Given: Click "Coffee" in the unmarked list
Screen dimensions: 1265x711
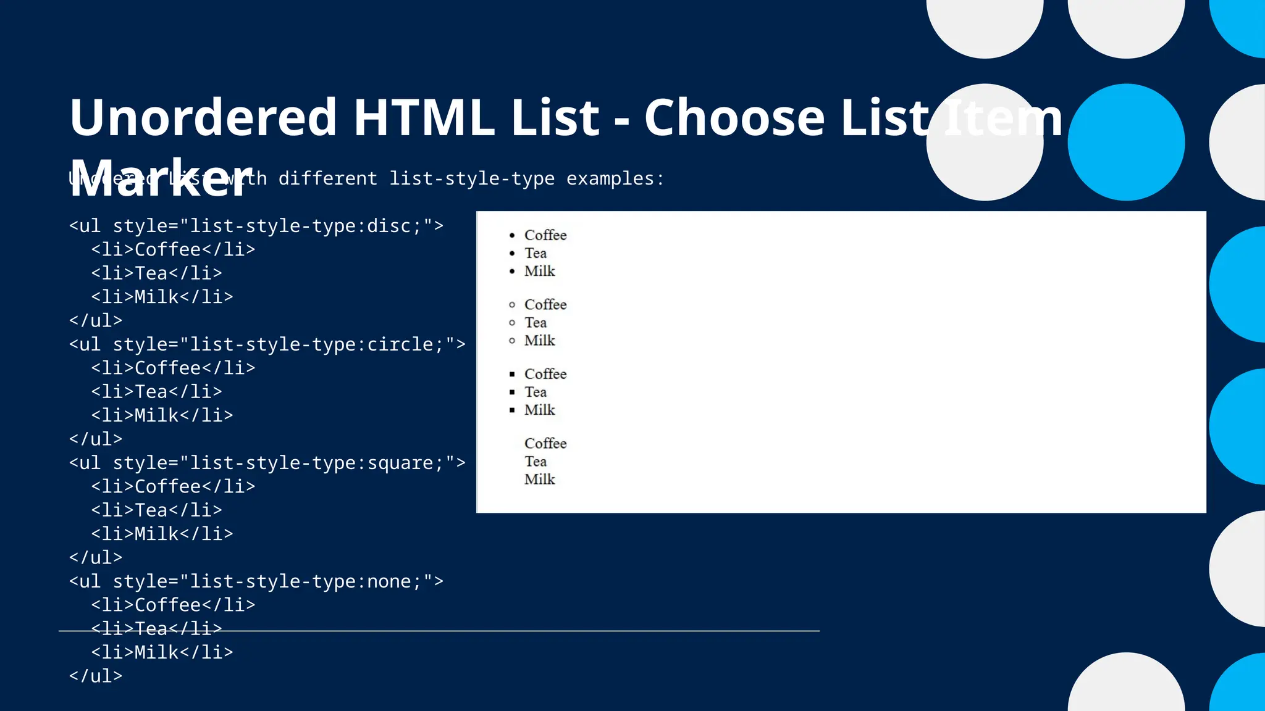Looking at the screenshot, I should 545,444.
